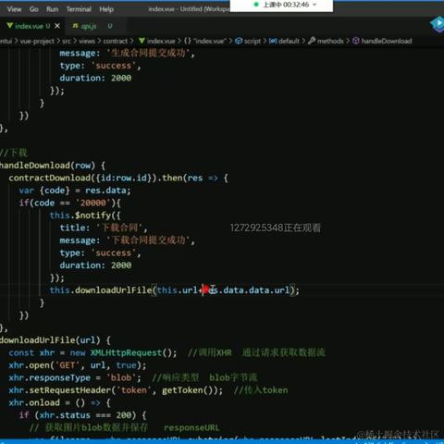Click the cube icon before handleDownload

356,41
